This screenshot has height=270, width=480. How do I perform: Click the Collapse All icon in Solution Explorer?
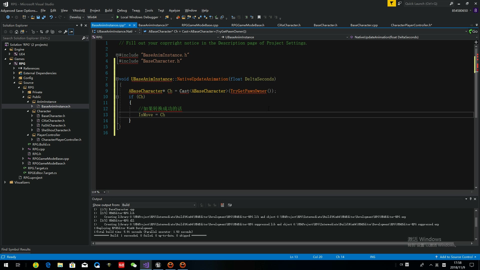click(47, 32)
